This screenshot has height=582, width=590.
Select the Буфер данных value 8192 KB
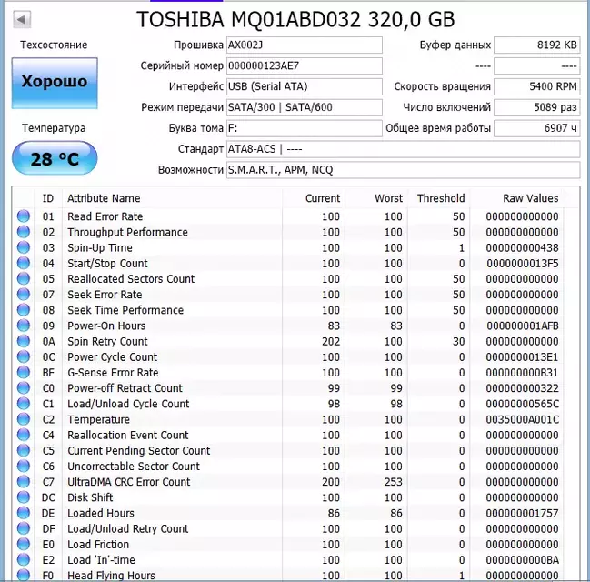coord(537,45)
